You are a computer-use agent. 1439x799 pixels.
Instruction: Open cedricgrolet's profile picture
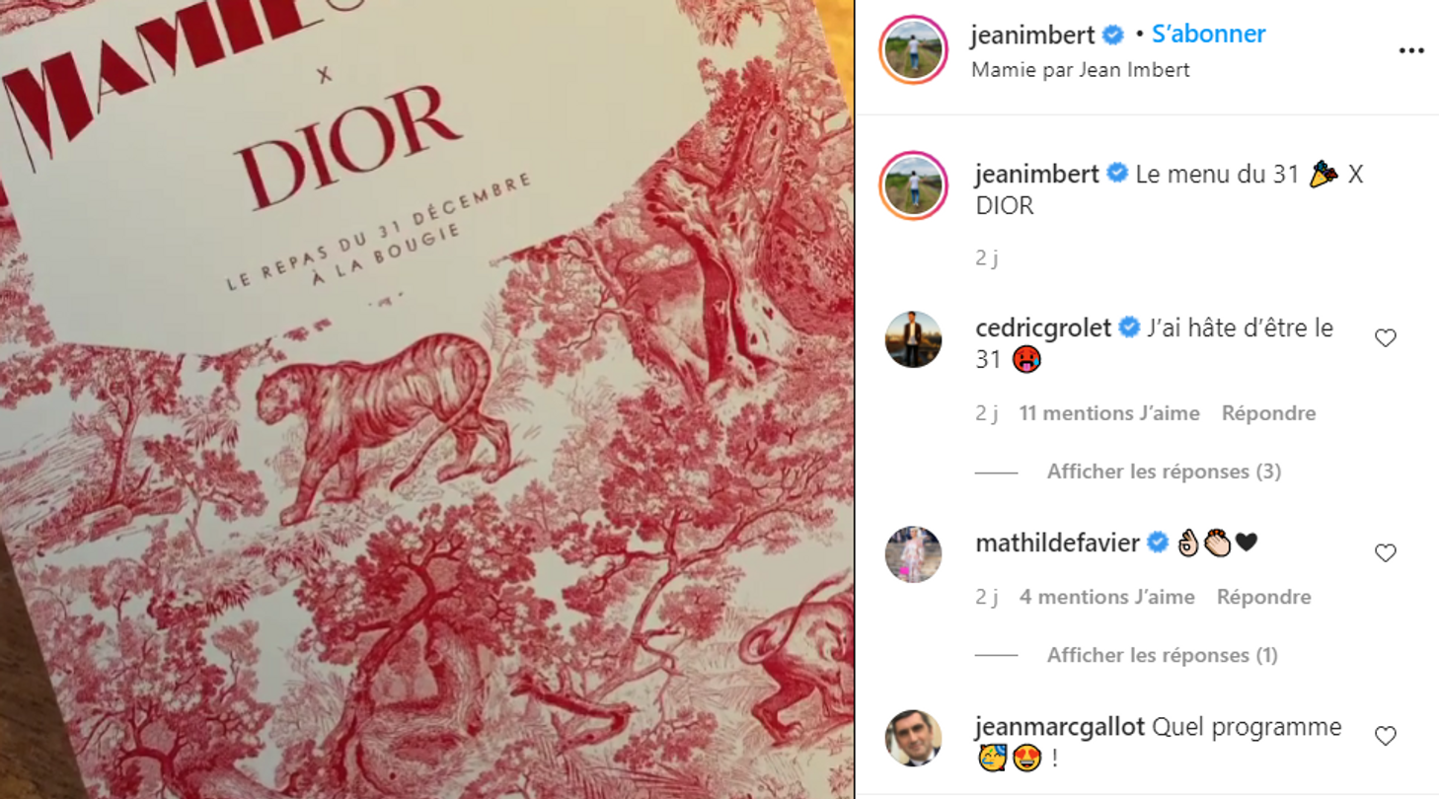[913, 339]
